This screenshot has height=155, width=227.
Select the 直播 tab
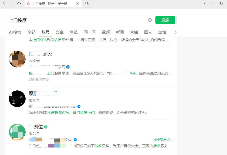(134, 32)
